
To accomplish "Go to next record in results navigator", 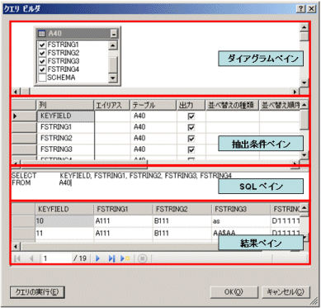I will (x=97, y=258).
